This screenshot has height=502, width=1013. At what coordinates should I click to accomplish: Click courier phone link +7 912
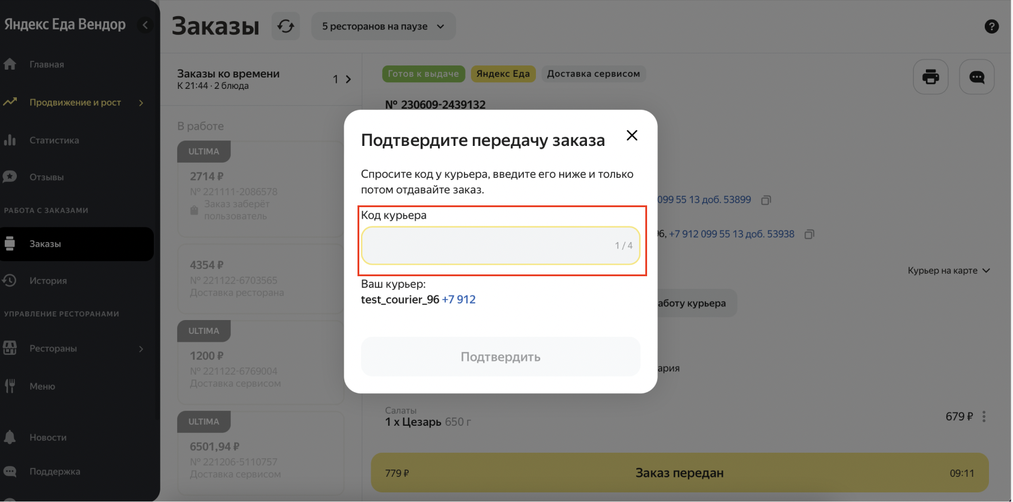tap(458, 300)
